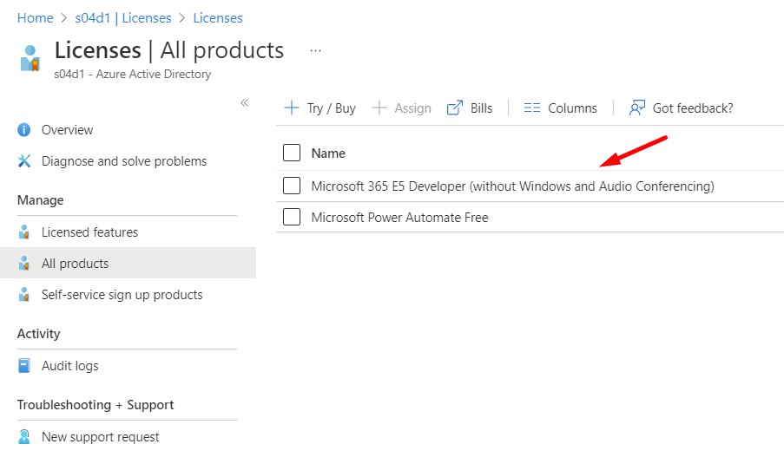Click the Audit logs book icon

point(24,366)
